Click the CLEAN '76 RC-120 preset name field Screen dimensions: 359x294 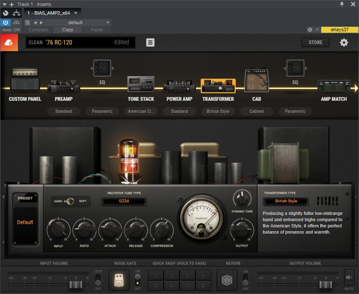(81, 42)
